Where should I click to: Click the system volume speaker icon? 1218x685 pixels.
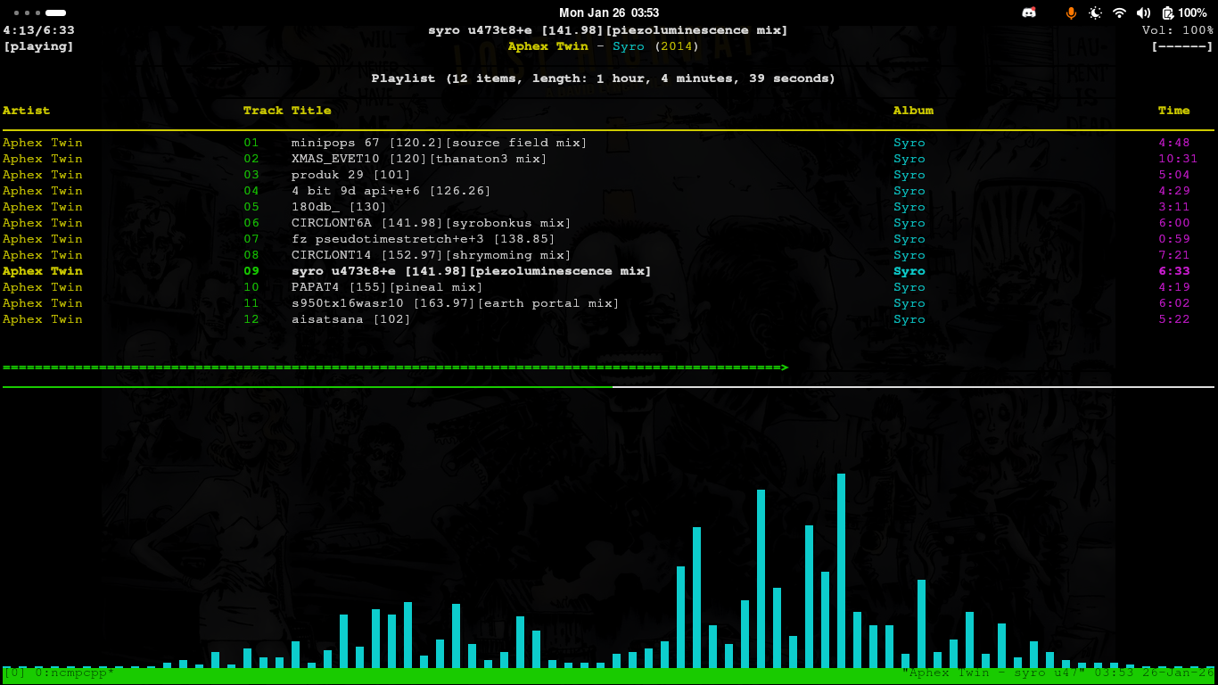1143,12
